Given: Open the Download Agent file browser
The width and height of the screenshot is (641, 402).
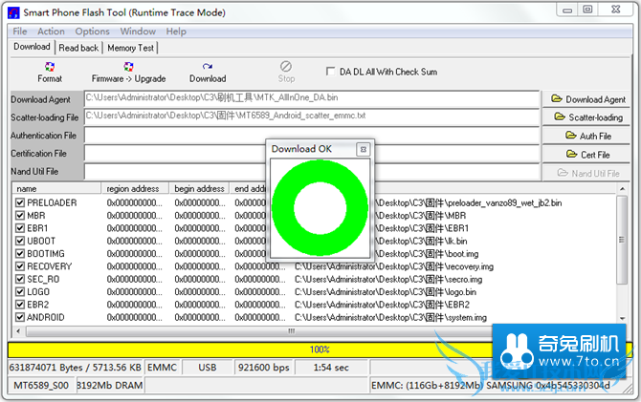Looking at the screenshot, I should click(x=586, y=99).
